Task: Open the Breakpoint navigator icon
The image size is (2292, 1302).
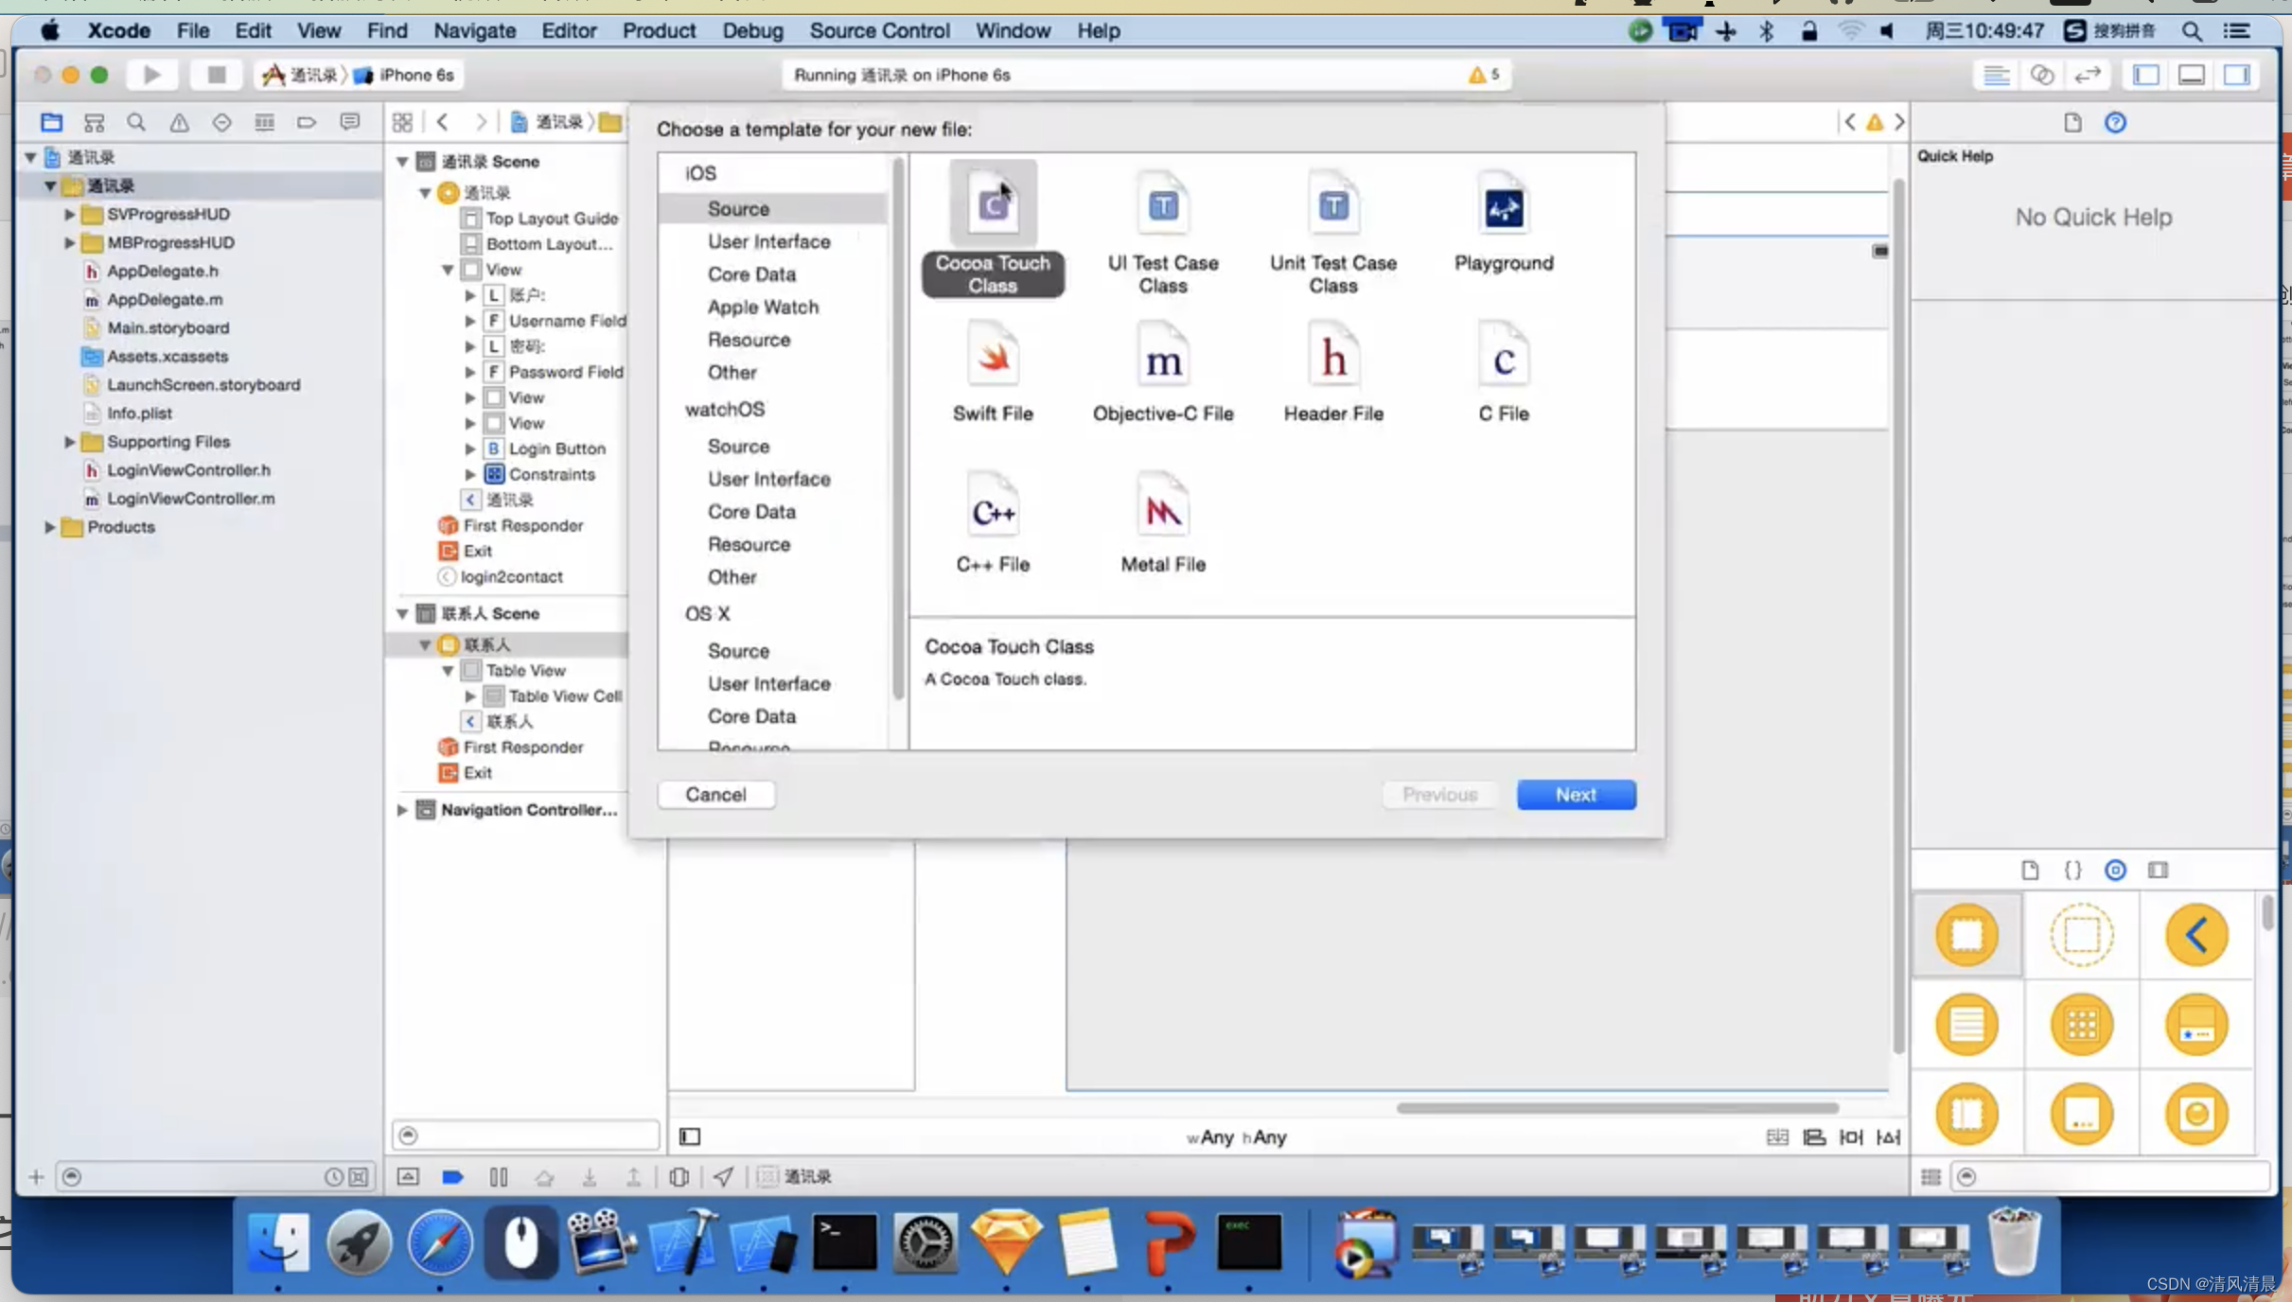Action: click(x=307, y=122)
